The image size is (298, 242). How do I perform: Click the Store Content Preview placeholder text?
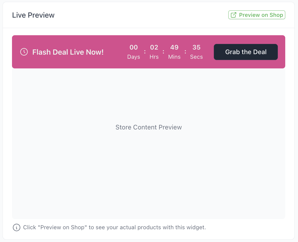(x=148, y=127)
